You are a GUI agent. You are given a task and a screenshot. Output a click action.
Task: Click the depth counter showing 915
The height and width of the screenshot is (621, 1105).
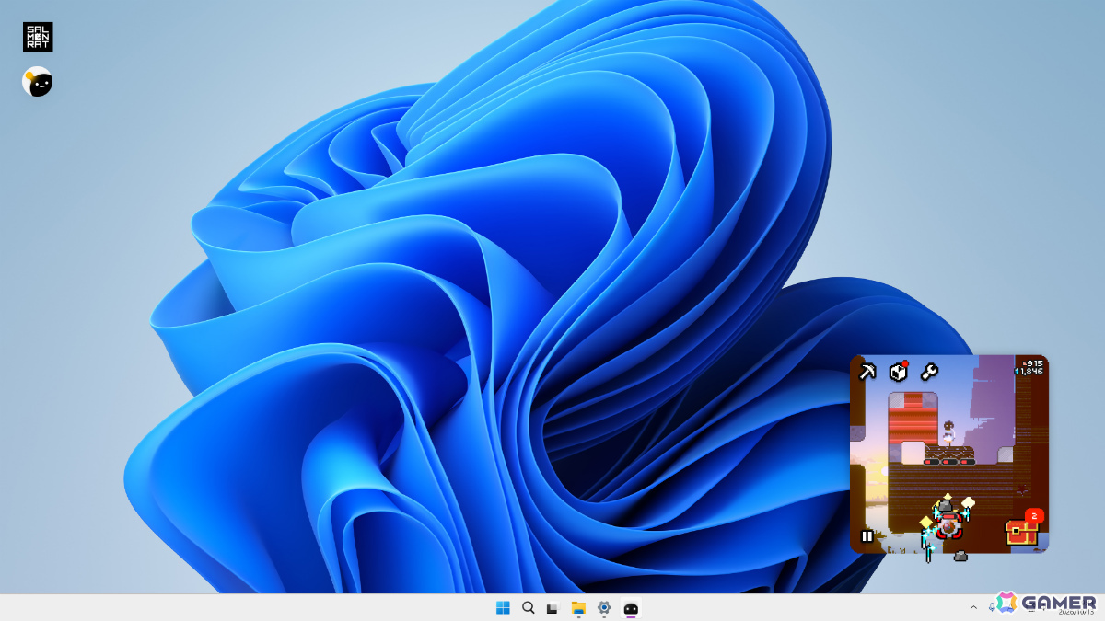click(x=1032, y=362)
